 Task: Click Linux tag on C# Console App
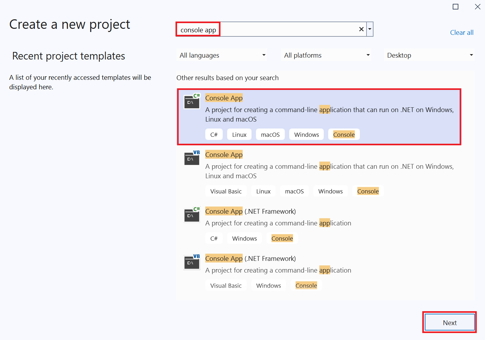click(x=239, y=135)
